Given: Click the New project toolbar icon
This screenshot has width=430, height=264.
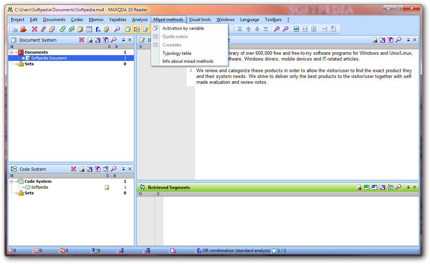Looking at the screenshot, I should [15, 29].
